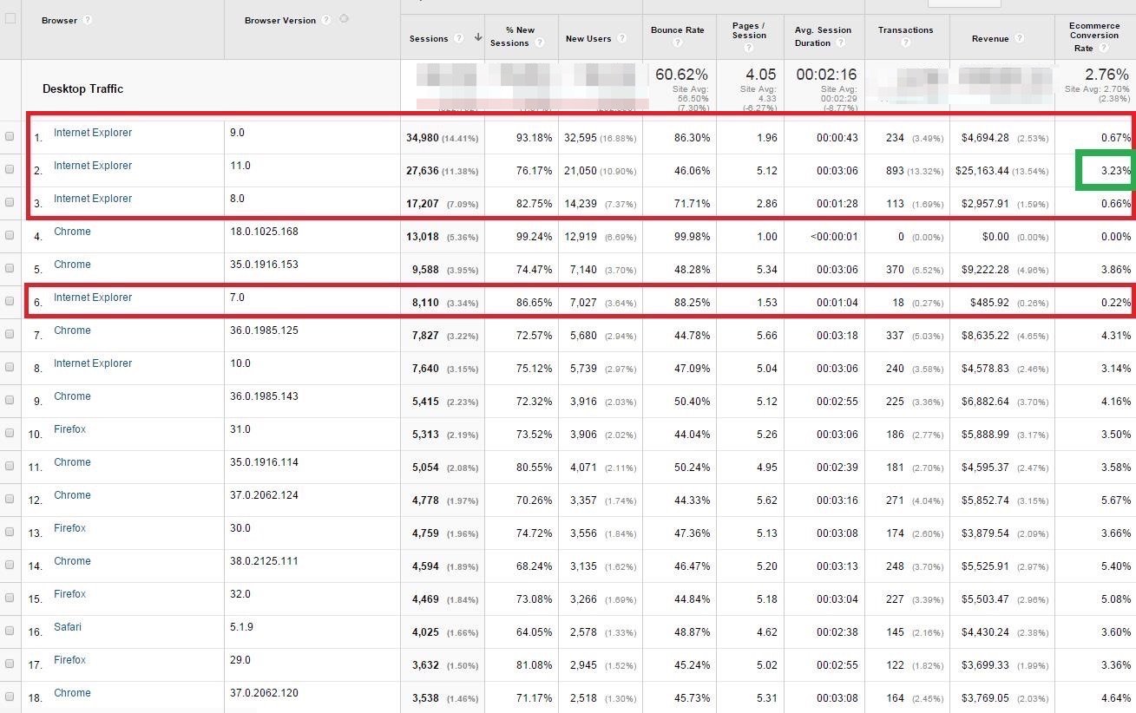Open help icon under Pages / Session
Screen dimensions: 1136x713
tap(749, 48)
